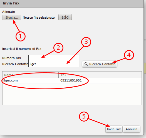The width and height of the screenshot is (146, 138).
Task: Click the "Inserisci il numero di Fax" heading
Action: [22, 49]
